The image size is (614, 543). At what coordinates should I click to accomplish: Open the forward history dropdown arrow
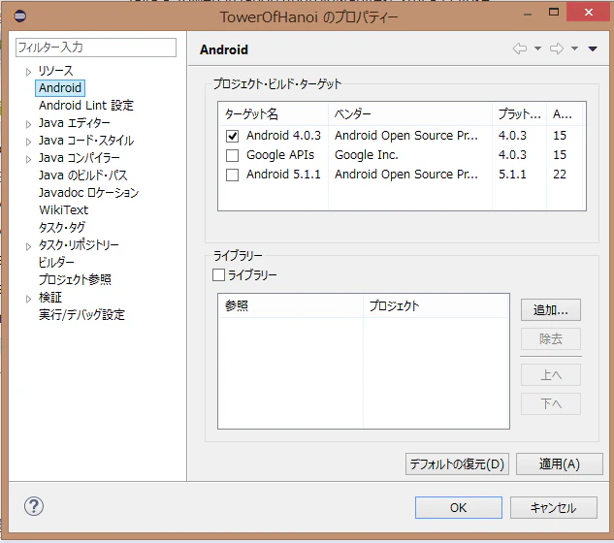[x=574, y=48]
